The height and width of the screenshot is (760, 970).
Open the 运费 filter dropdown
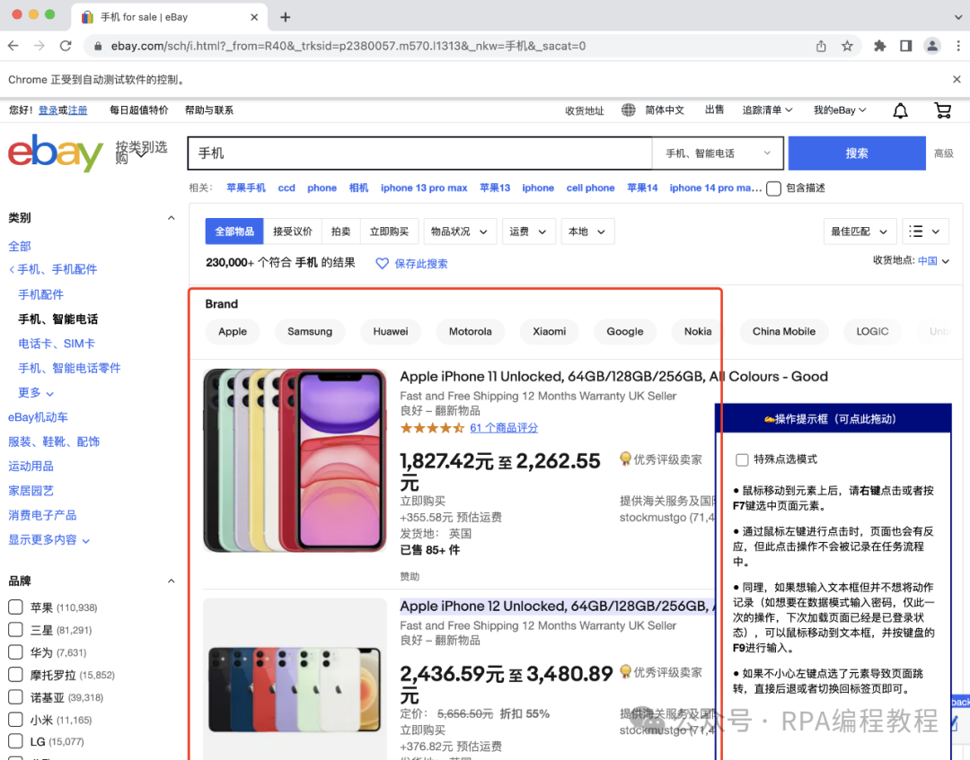[x=528, y=231]
